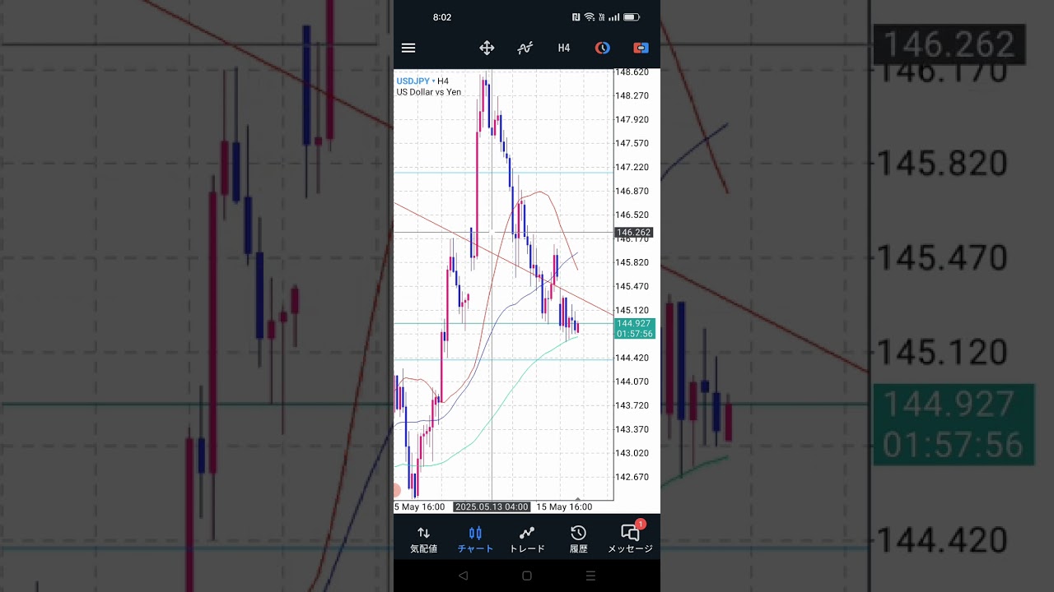Open the hamburger side menu
1054x592 pixels.
tap(408, 48)
